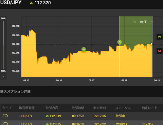Screen dimensions: 163x125
Task: Click the white current price dot on chart
Action: 151,44
